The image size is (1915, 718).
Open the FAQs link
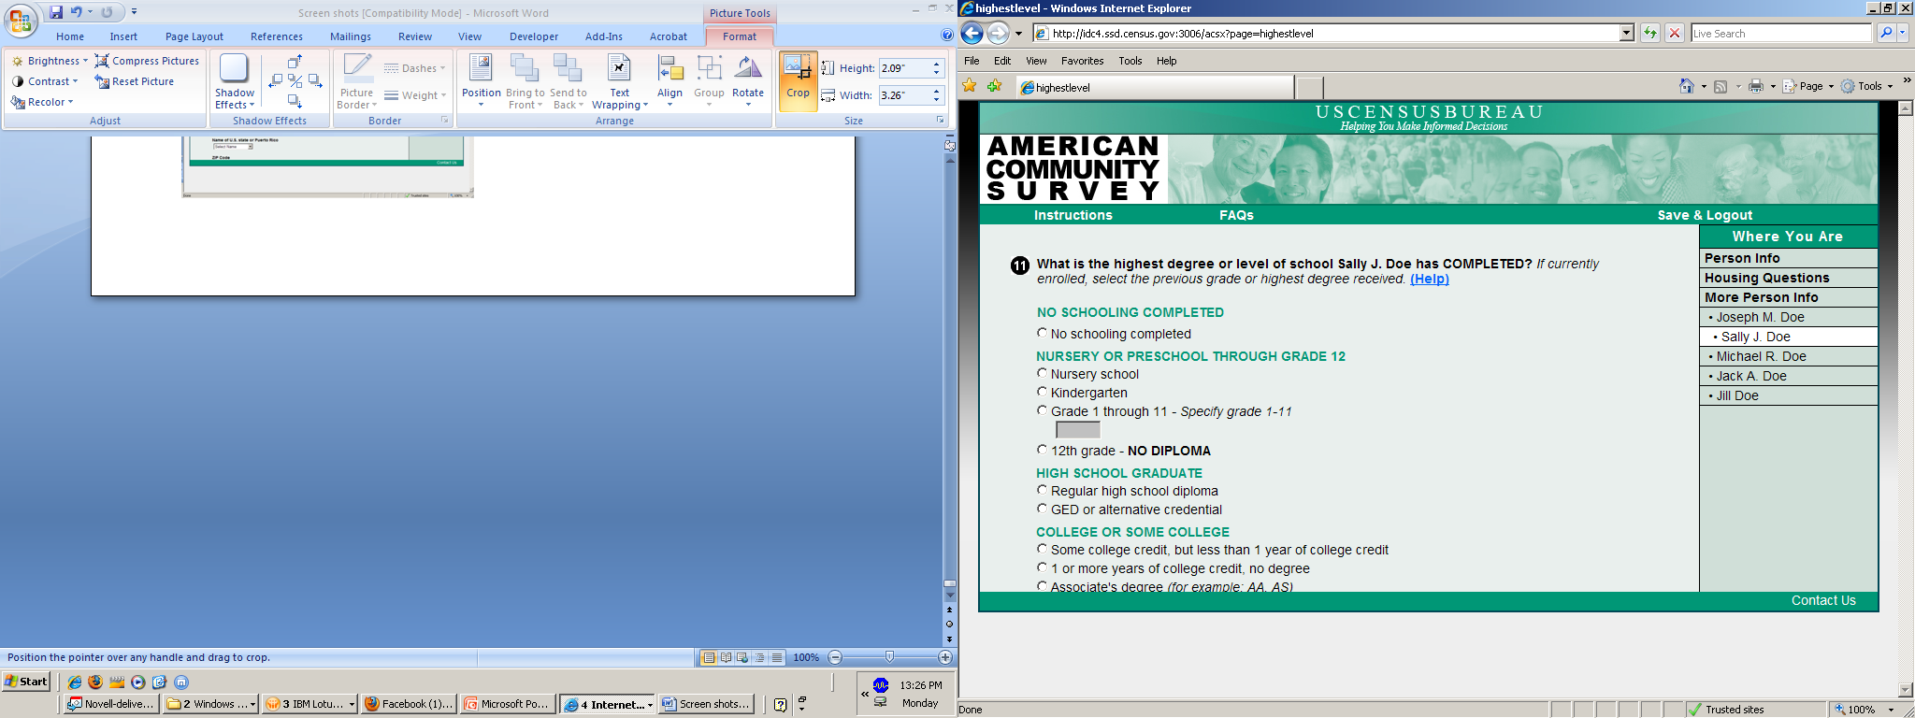pyautogui.click(x=1236, y=215)
